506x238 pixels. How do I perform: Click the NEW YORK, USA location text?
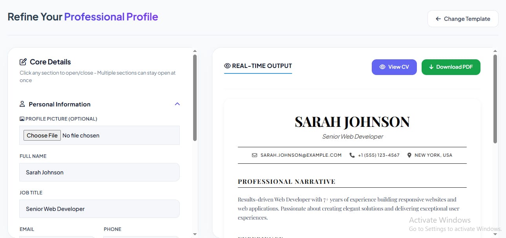433,155
